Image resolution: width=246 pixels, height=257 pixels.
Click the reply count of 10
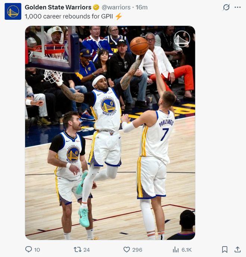pos(37,250)
